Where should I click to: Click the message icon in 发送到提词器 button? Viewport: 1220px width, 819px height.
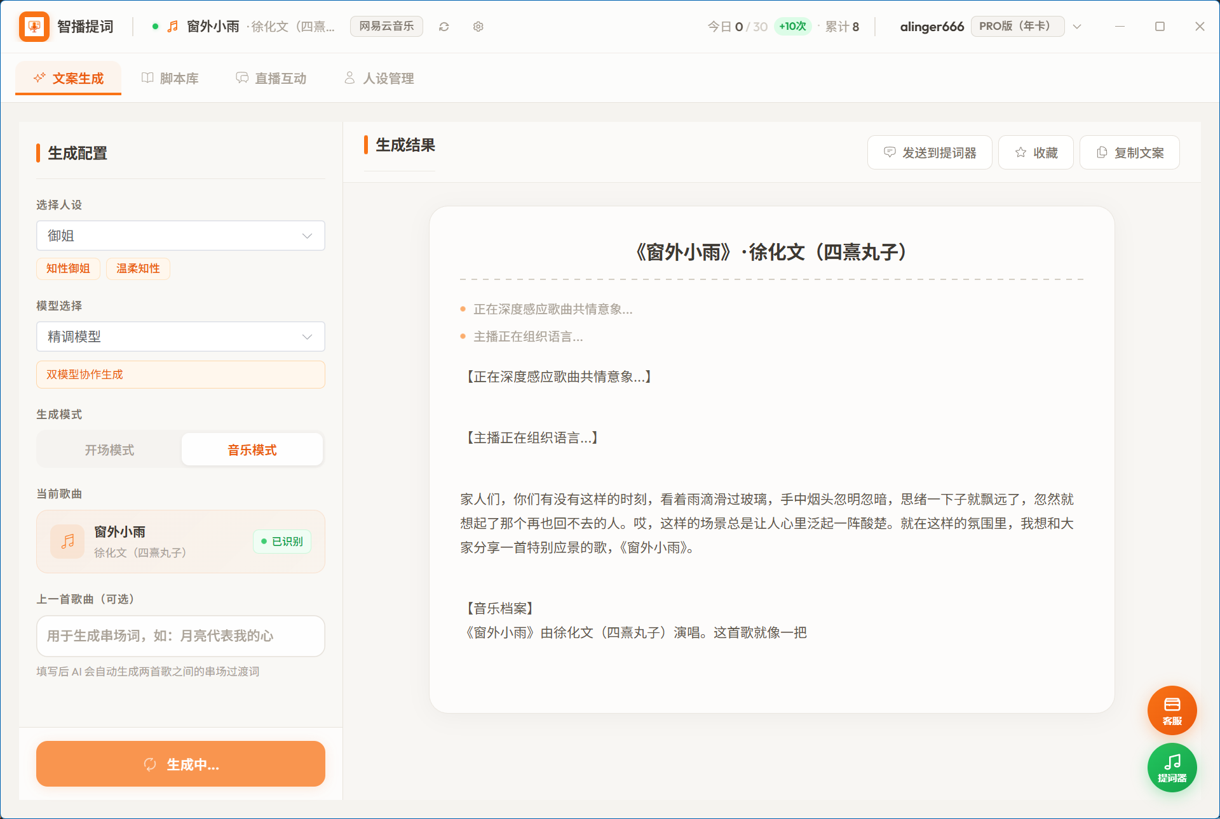click(890, 152)
